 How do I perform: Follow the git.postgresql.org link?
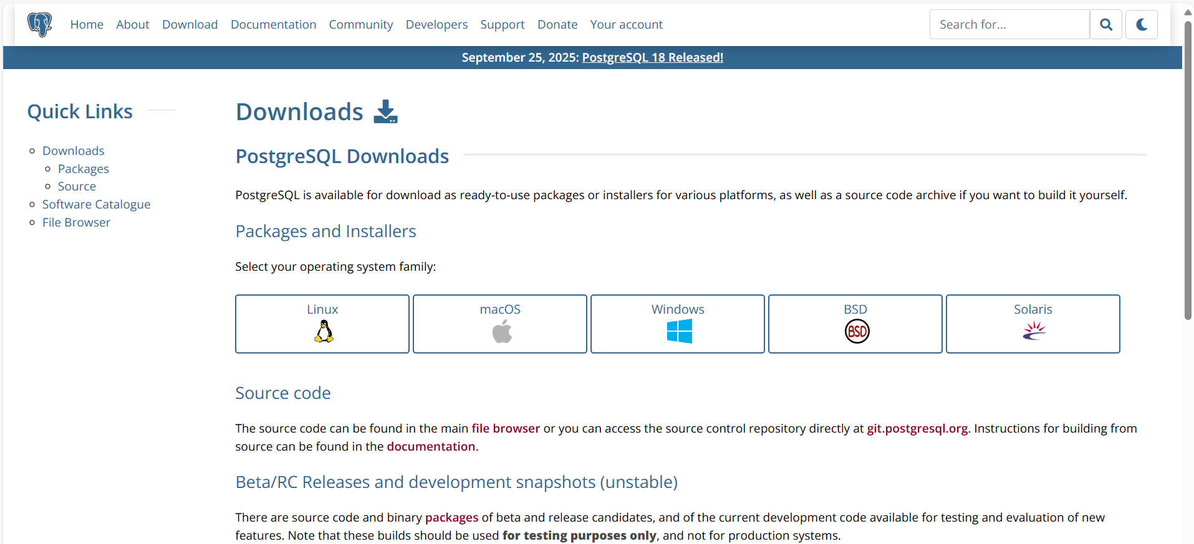917,428
